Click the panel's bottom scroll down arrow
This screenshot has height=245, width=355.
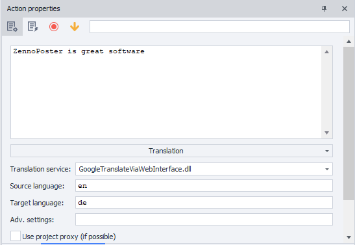(349, 237)
